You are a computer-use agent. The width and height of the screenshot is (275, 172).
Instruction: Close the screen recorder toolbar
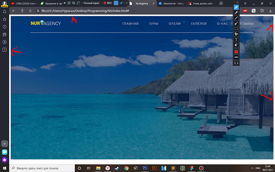[x=127, y=3]
